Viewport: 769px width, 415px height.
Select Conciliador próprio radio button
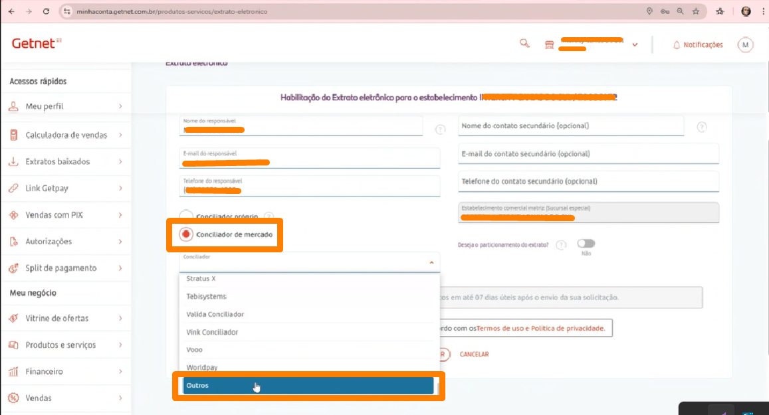(x=186, y=216)
